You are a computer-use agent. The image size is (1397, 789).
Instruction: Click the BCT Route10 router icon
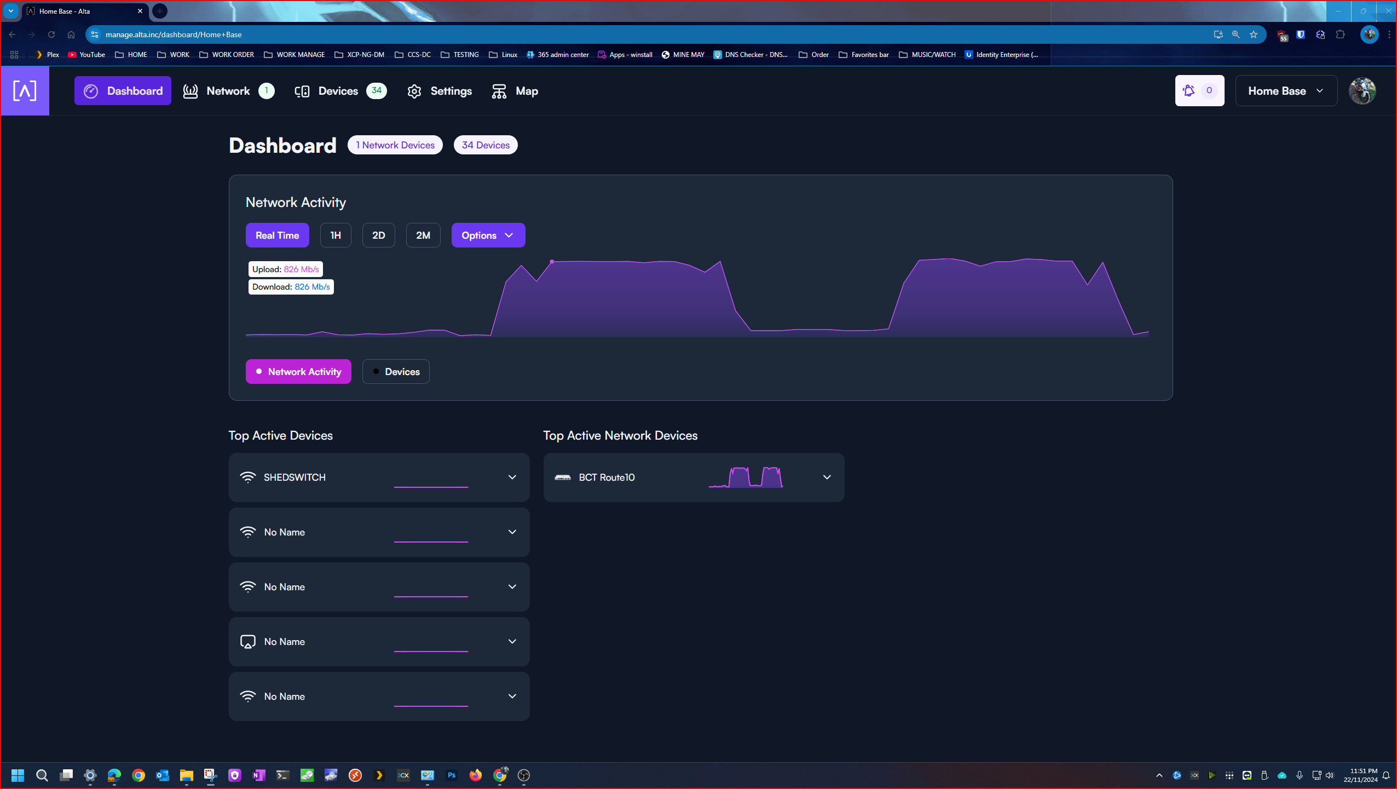(x=562, y=477)
